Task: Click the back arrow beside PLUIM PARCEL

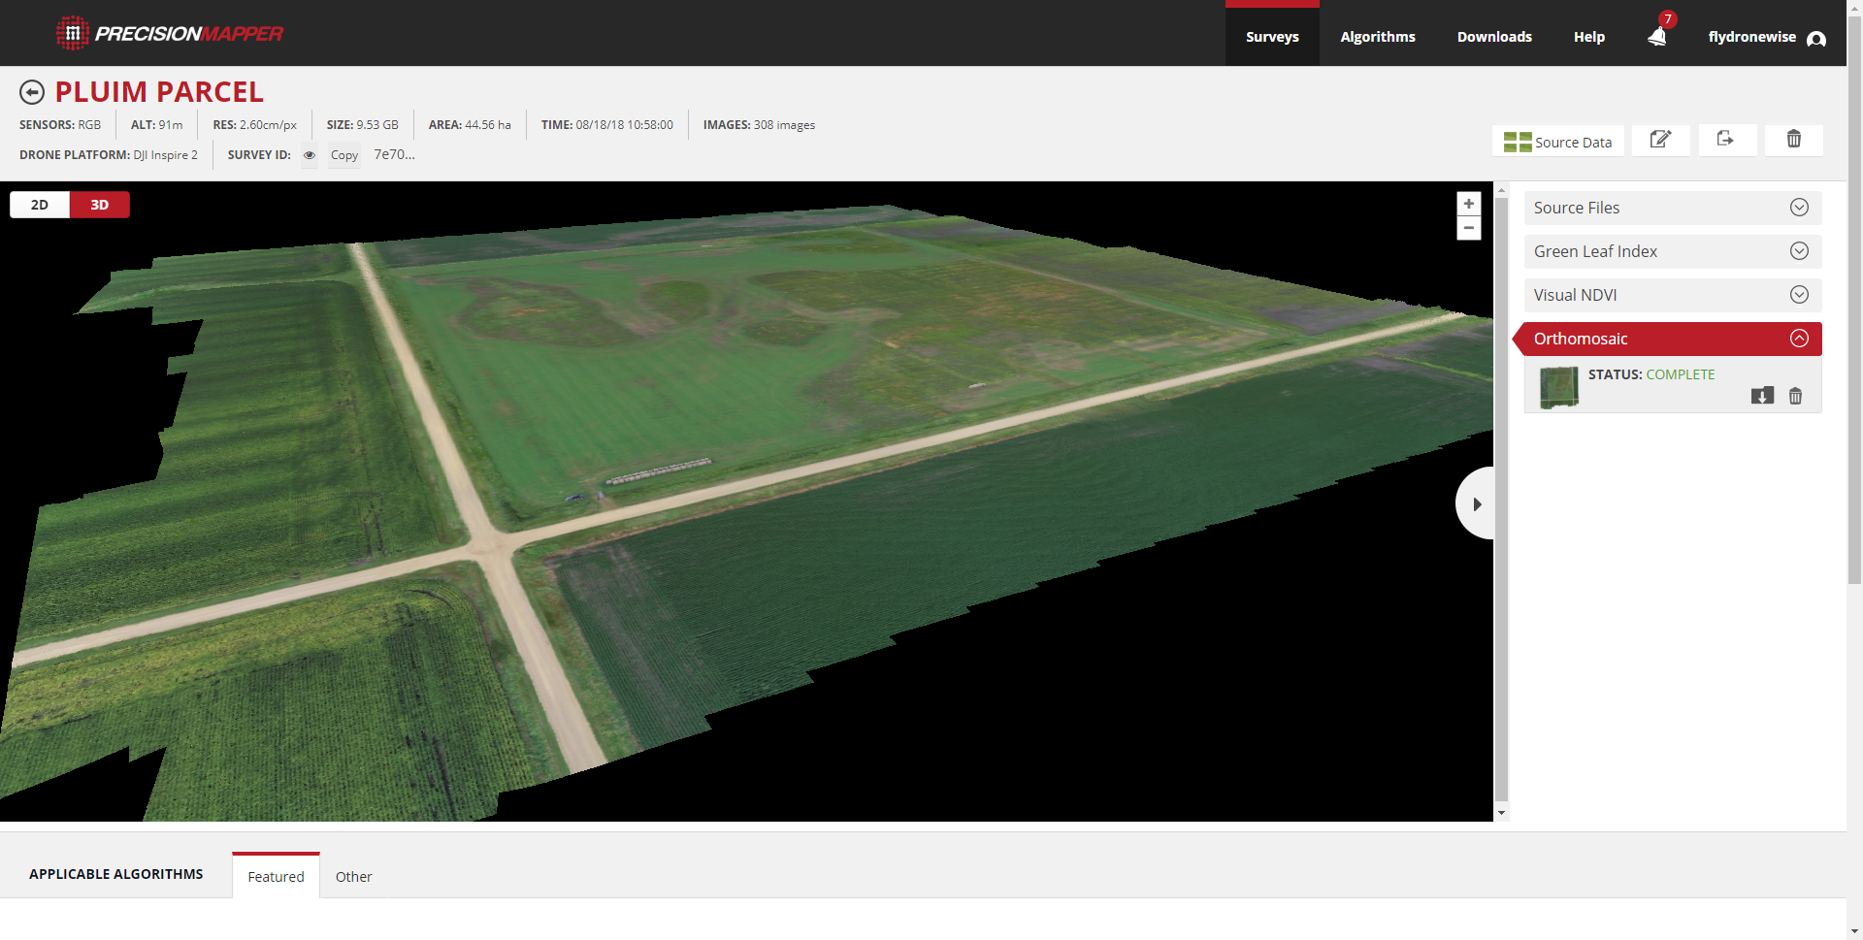Action: (32, 92)
